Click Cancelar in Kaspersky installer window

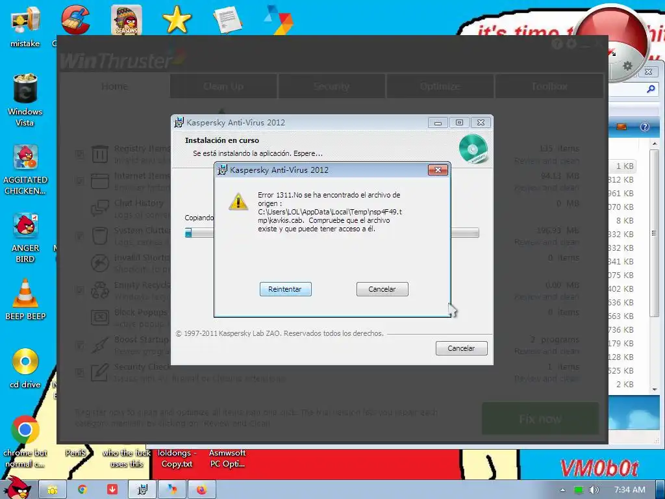[x=462, y=348]
